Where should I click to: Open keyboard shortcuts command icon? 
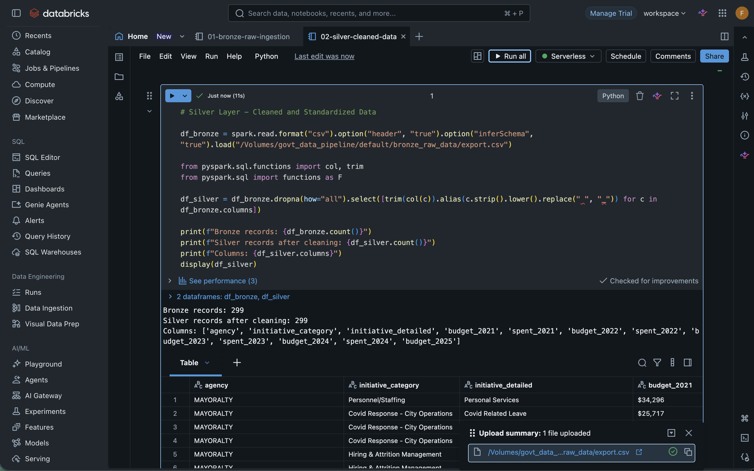point(745,418)
